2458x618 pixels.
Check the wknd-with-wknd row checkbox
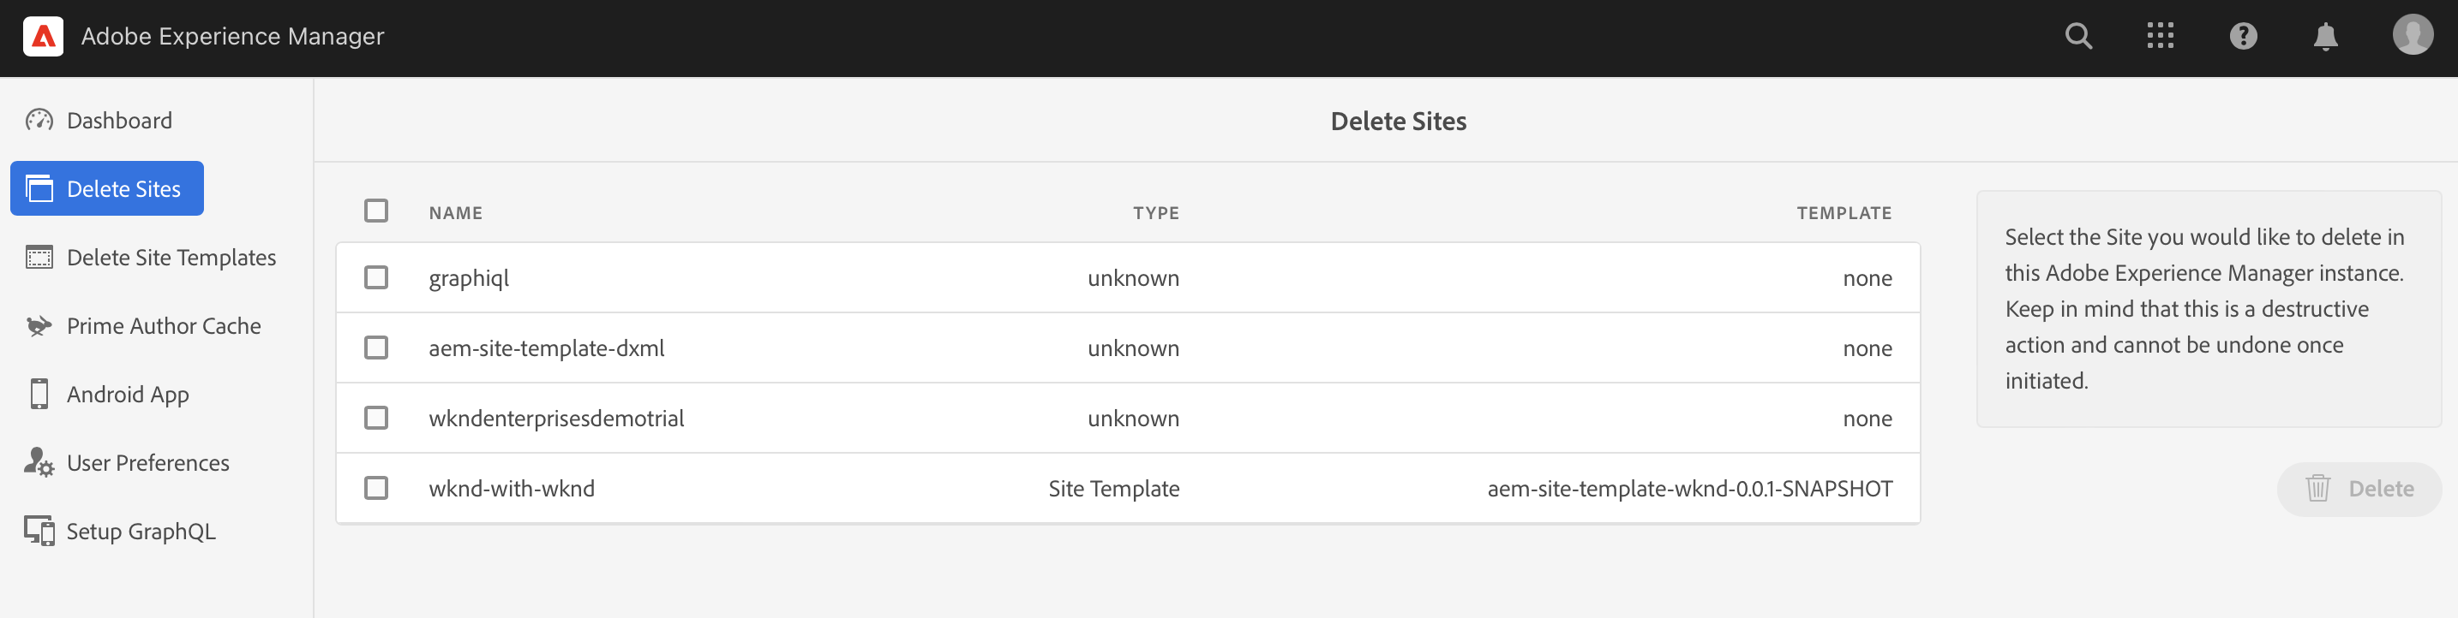(376, 488)
